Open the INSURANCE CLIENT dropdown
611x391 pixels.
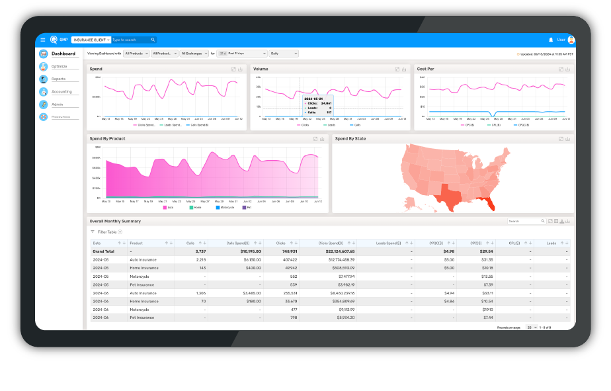pyautogui.click(x=91, y=40)
